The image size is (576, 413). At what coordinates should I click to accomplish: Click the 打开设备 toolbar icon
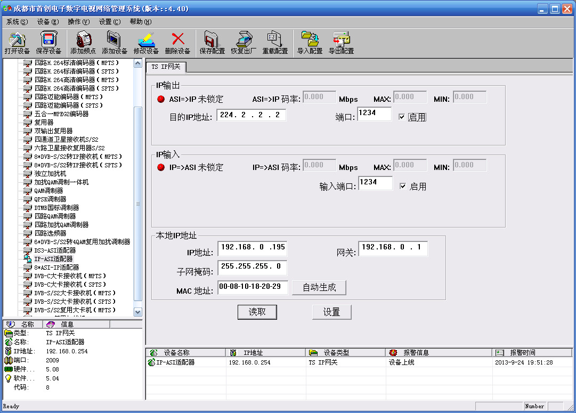17,39
